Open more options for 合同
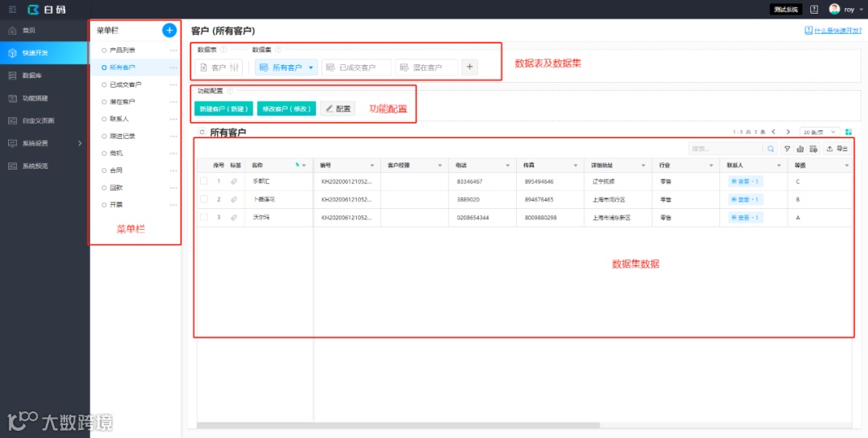 (174, 170)
